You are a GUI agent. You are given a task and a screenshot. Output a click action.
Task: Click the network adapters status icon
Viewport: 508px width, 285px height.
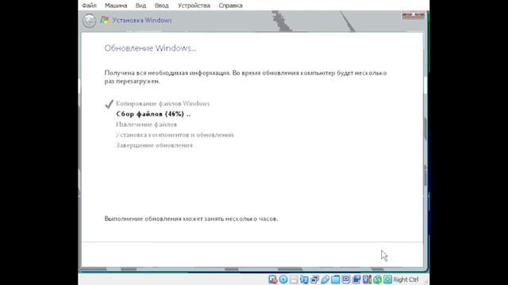(x=314, y=279)
